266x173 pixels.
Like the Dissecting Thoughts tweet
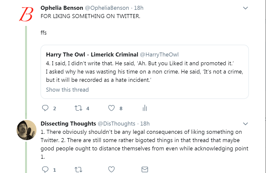click(111, 170)
